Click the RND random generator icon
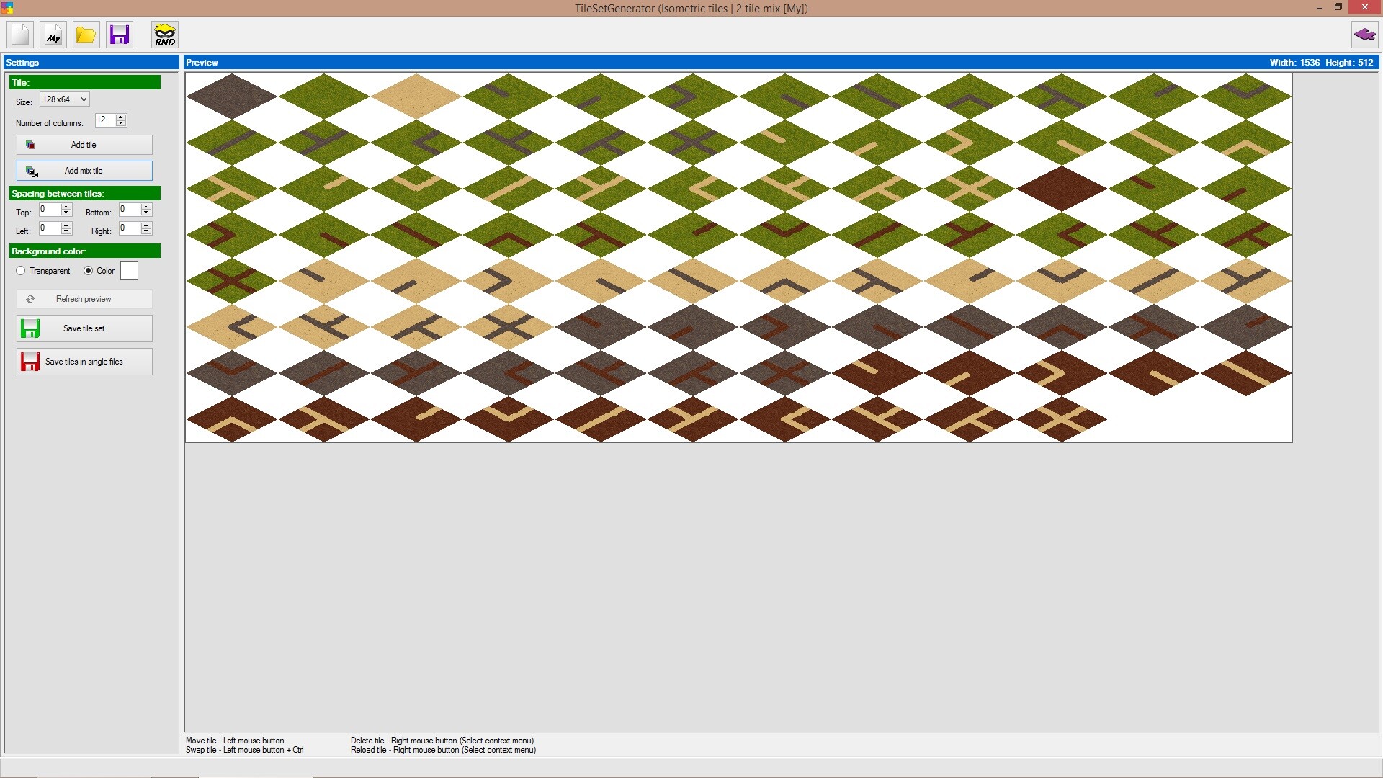The height and width of the screenshot is (778, 1383). pos(165,35)
